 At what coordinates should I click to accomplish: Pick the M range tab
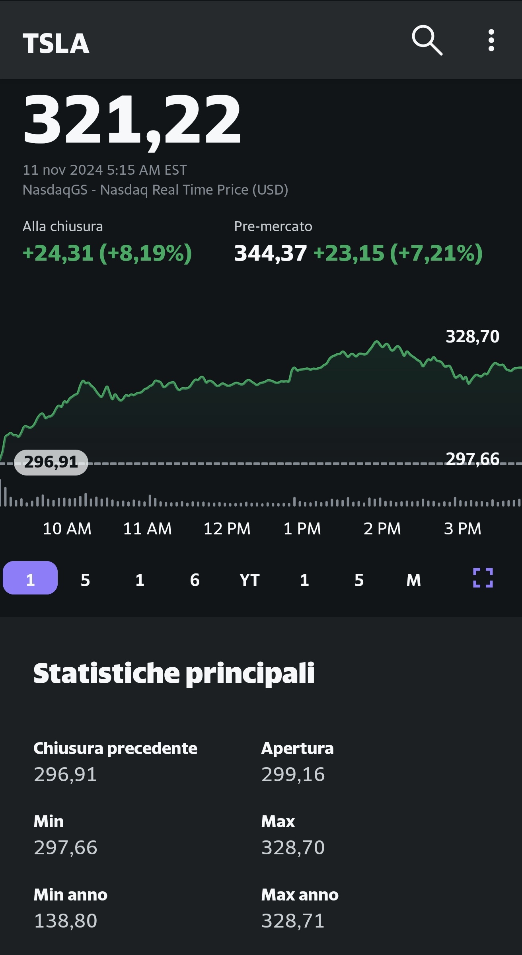tap(414, 580)
